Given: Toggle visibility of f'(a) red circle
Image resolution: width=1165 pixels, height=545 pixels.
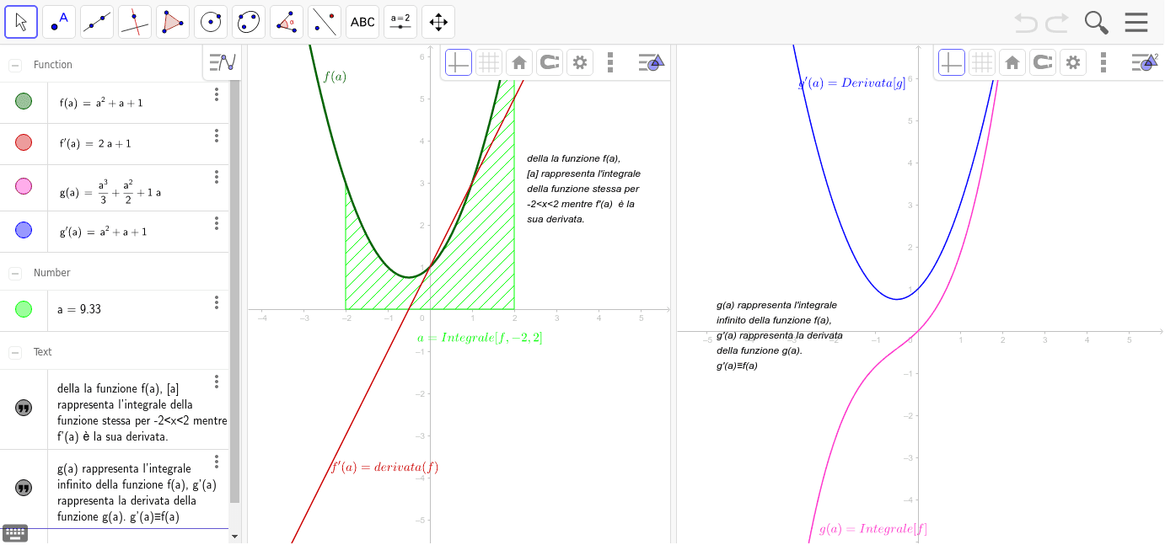Looking at the screenshot, I should pyautogui.click(x=24, y=143).
